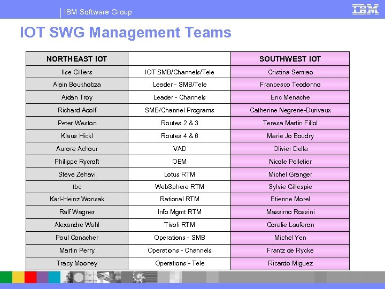Image resolution: width=385 pixels, height=289 pixels.
Task: Click the 'VAD' cell
Action: click(179, 148)
